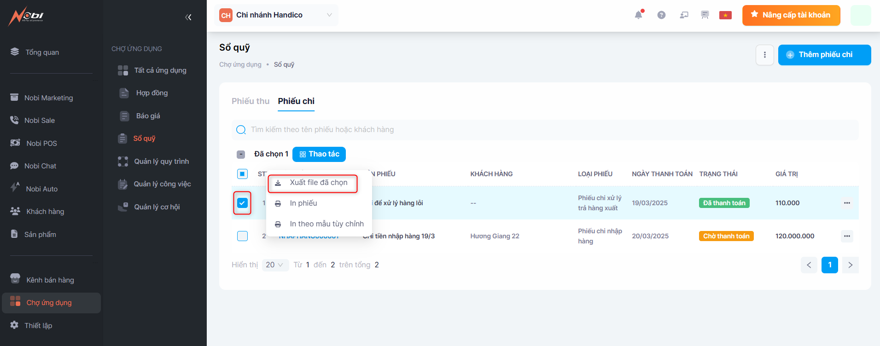Click the Nâng cấp tài khoản button
The width and height of the screenshot is (880, 346).
click(x=791, y=15)
